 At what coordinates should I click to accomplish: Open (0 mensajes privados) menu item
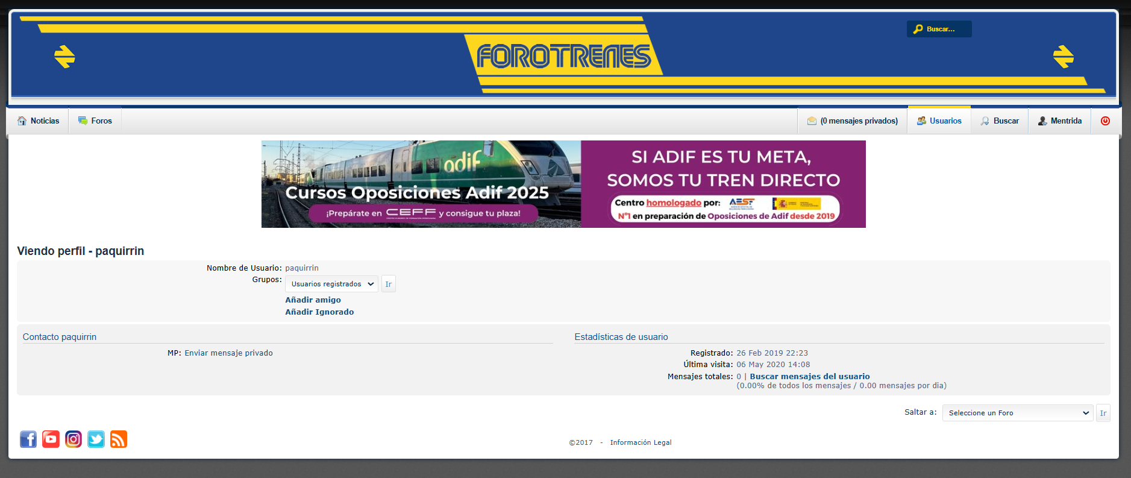tap(853, 121)
